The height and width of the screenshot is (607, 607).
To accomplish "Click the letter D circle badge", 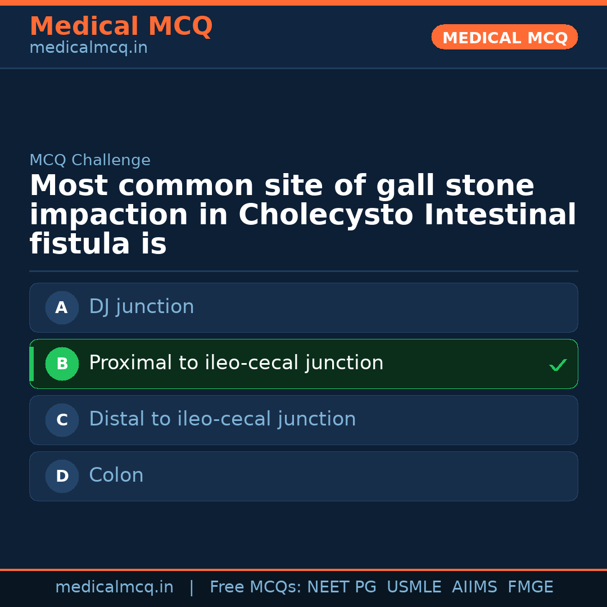I will click(62, 477).
